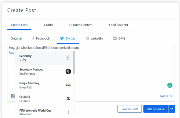Choose Secretary Pompeo from mention suggestions
This screenshot has height=118, width=180.
pos(44,72)
